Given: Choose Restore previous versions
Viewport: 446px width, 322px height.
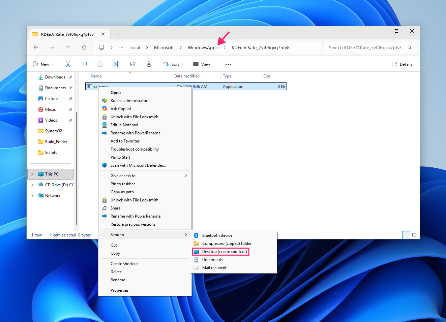Looking at the screenshot, I should click(145, 224).
